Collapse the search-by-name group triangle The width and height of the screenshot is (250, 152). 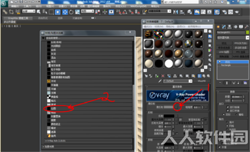point(43,38)
